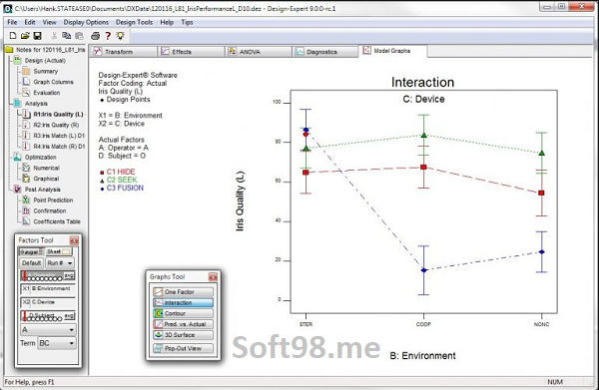Open the File menu
The height and width of the screenshot is (390, 599).
tap(12, 22)
